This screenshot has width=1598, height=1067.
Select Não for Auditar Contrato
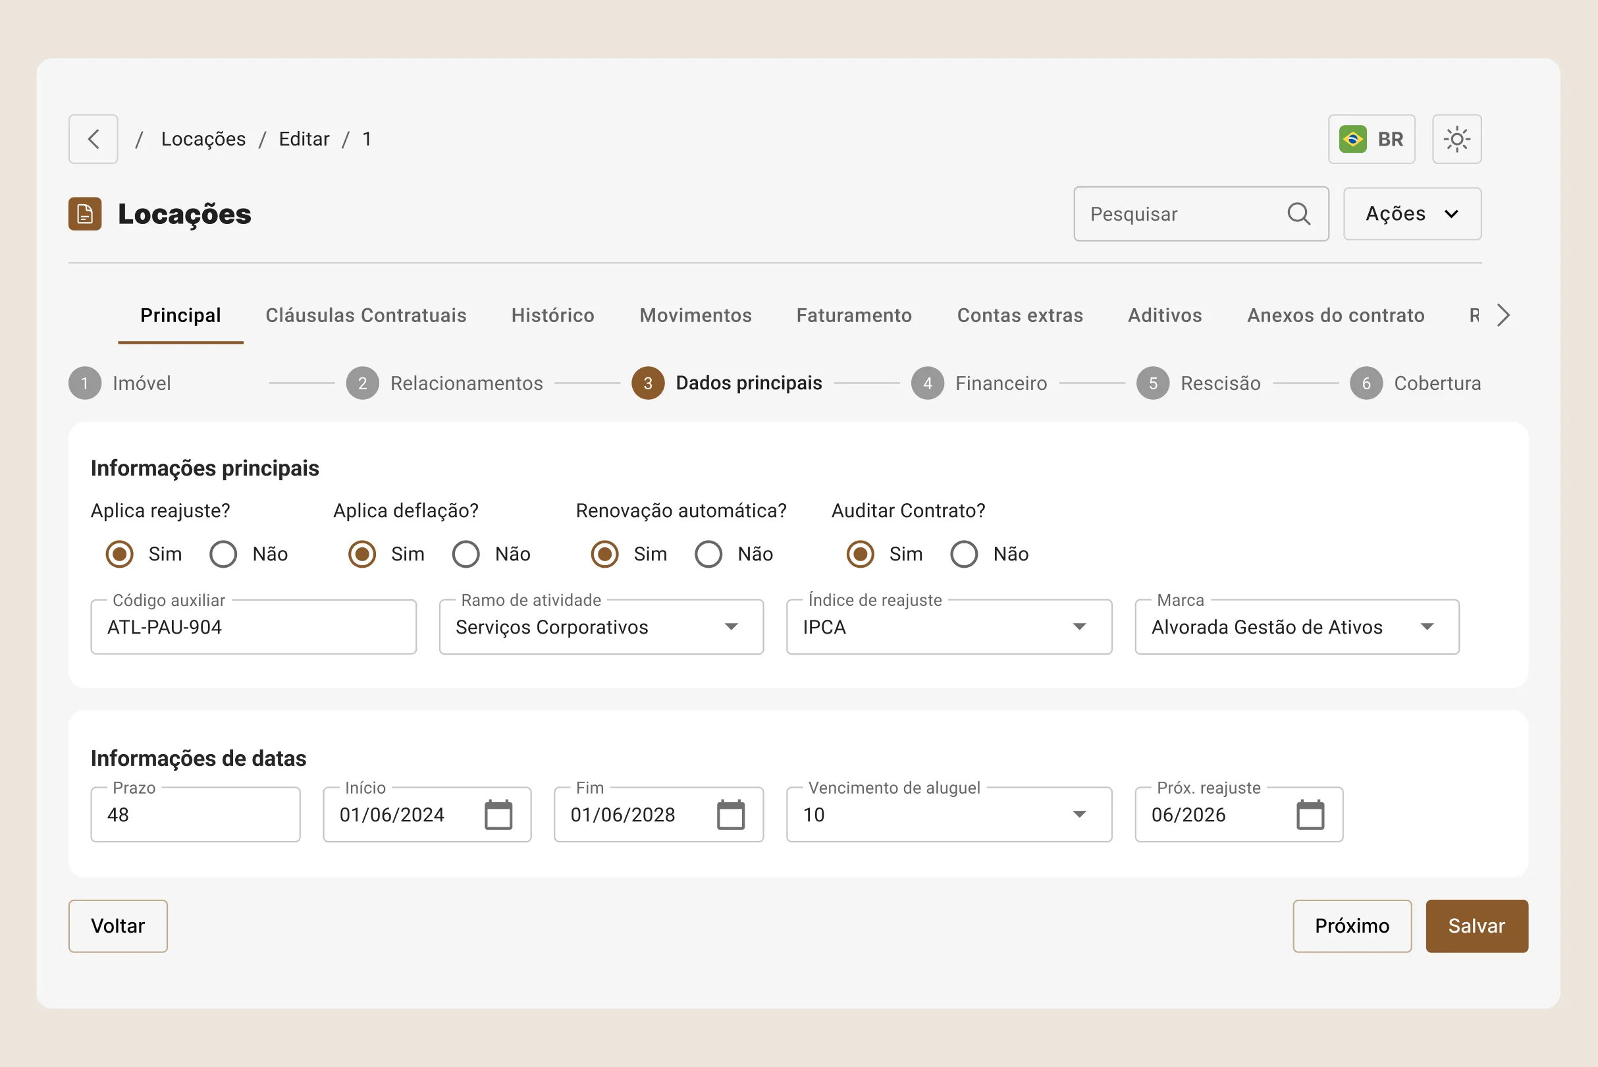pyautogui.click(x=964, y=554)
